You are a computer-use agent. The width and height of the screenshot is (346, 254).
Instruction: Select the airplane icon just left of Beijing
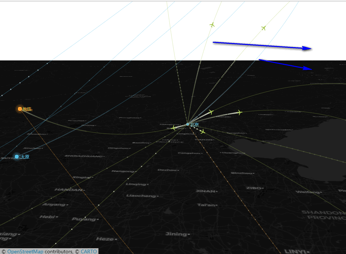[x=174, y=128]
